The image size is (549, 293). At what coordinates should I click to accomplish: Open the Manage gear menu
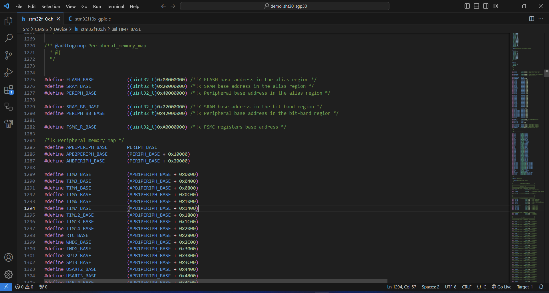(9, 274)
